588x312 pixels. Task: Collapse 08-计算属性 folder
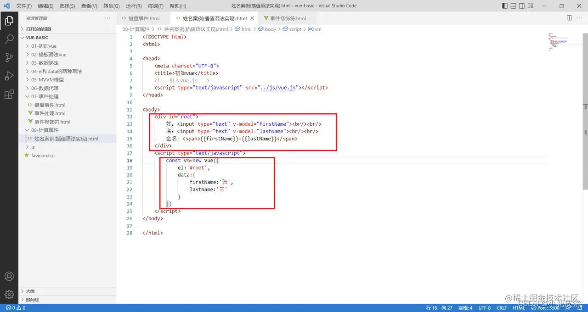click(68, 130)
